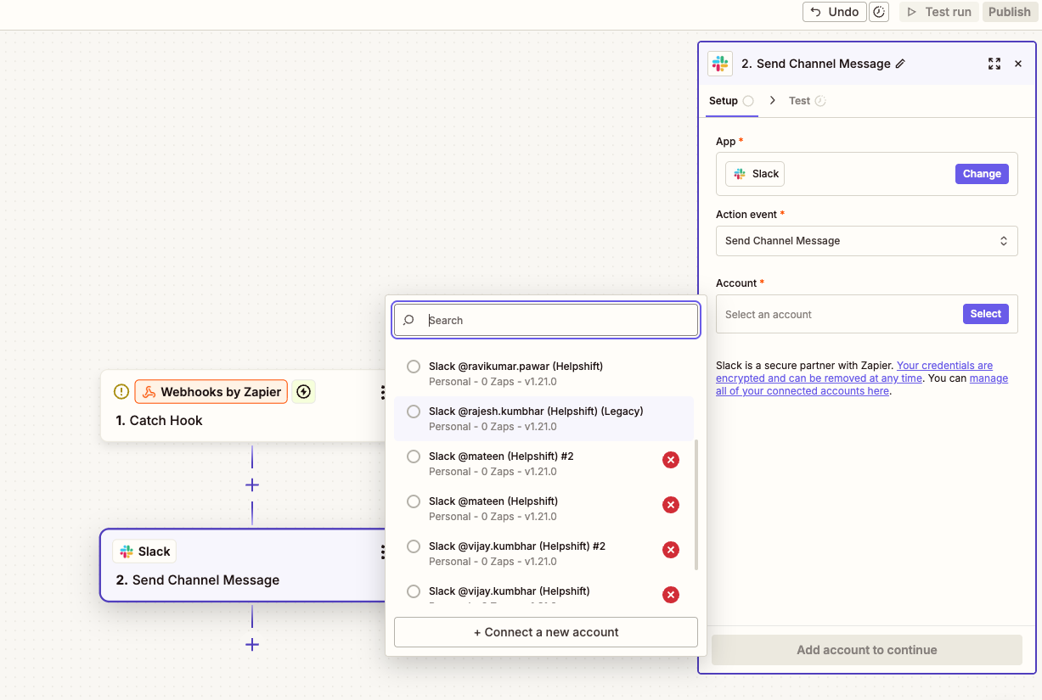Click red error icon for Slack @mateen #2
The image size is (1042, 700).
671,460
